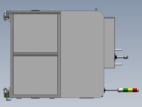Image resolution: width=142 pixels, height=107 pixels.
Task: Click the blue Z axis of the coordinate triad
Action: tap(9, 100)
